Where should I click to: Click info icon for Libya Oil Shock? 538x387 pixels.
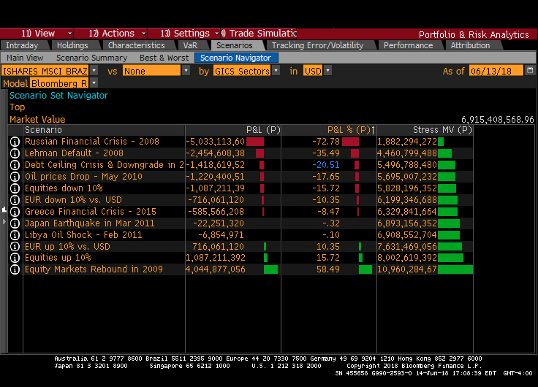tap(15, 235)
